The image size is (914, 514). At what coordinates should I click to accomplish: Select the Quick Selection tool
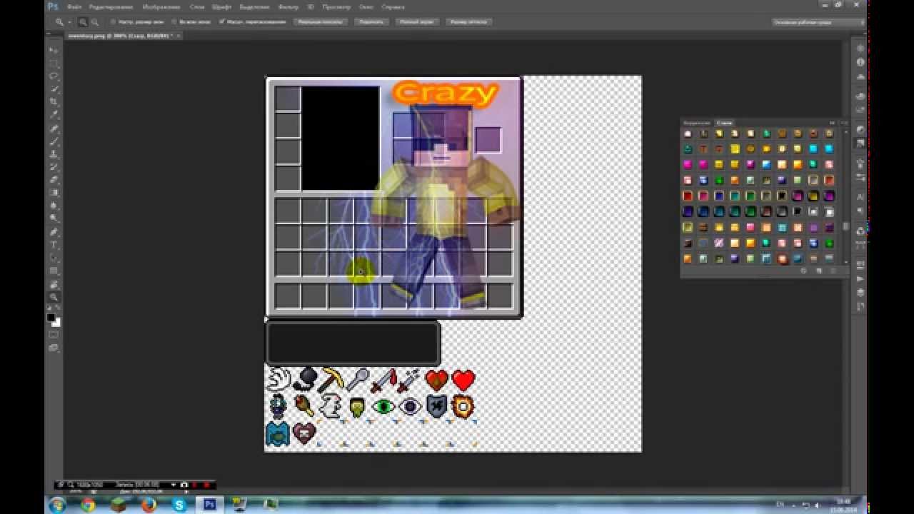(54, 89)
